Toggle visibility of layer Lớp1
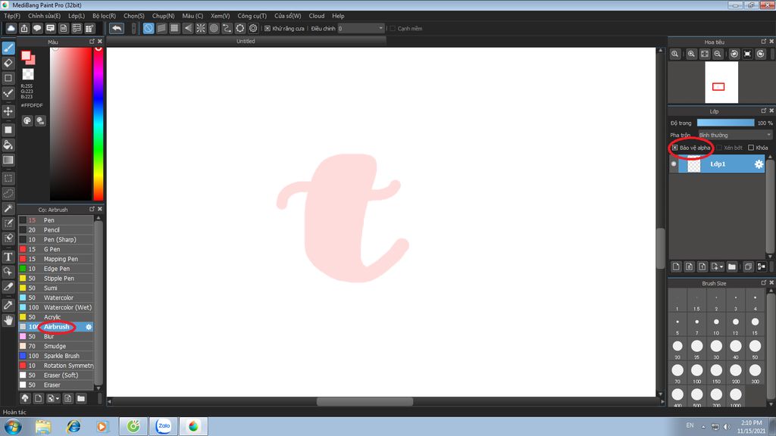This screenshot has width=776, height=436. pos(674,164)
